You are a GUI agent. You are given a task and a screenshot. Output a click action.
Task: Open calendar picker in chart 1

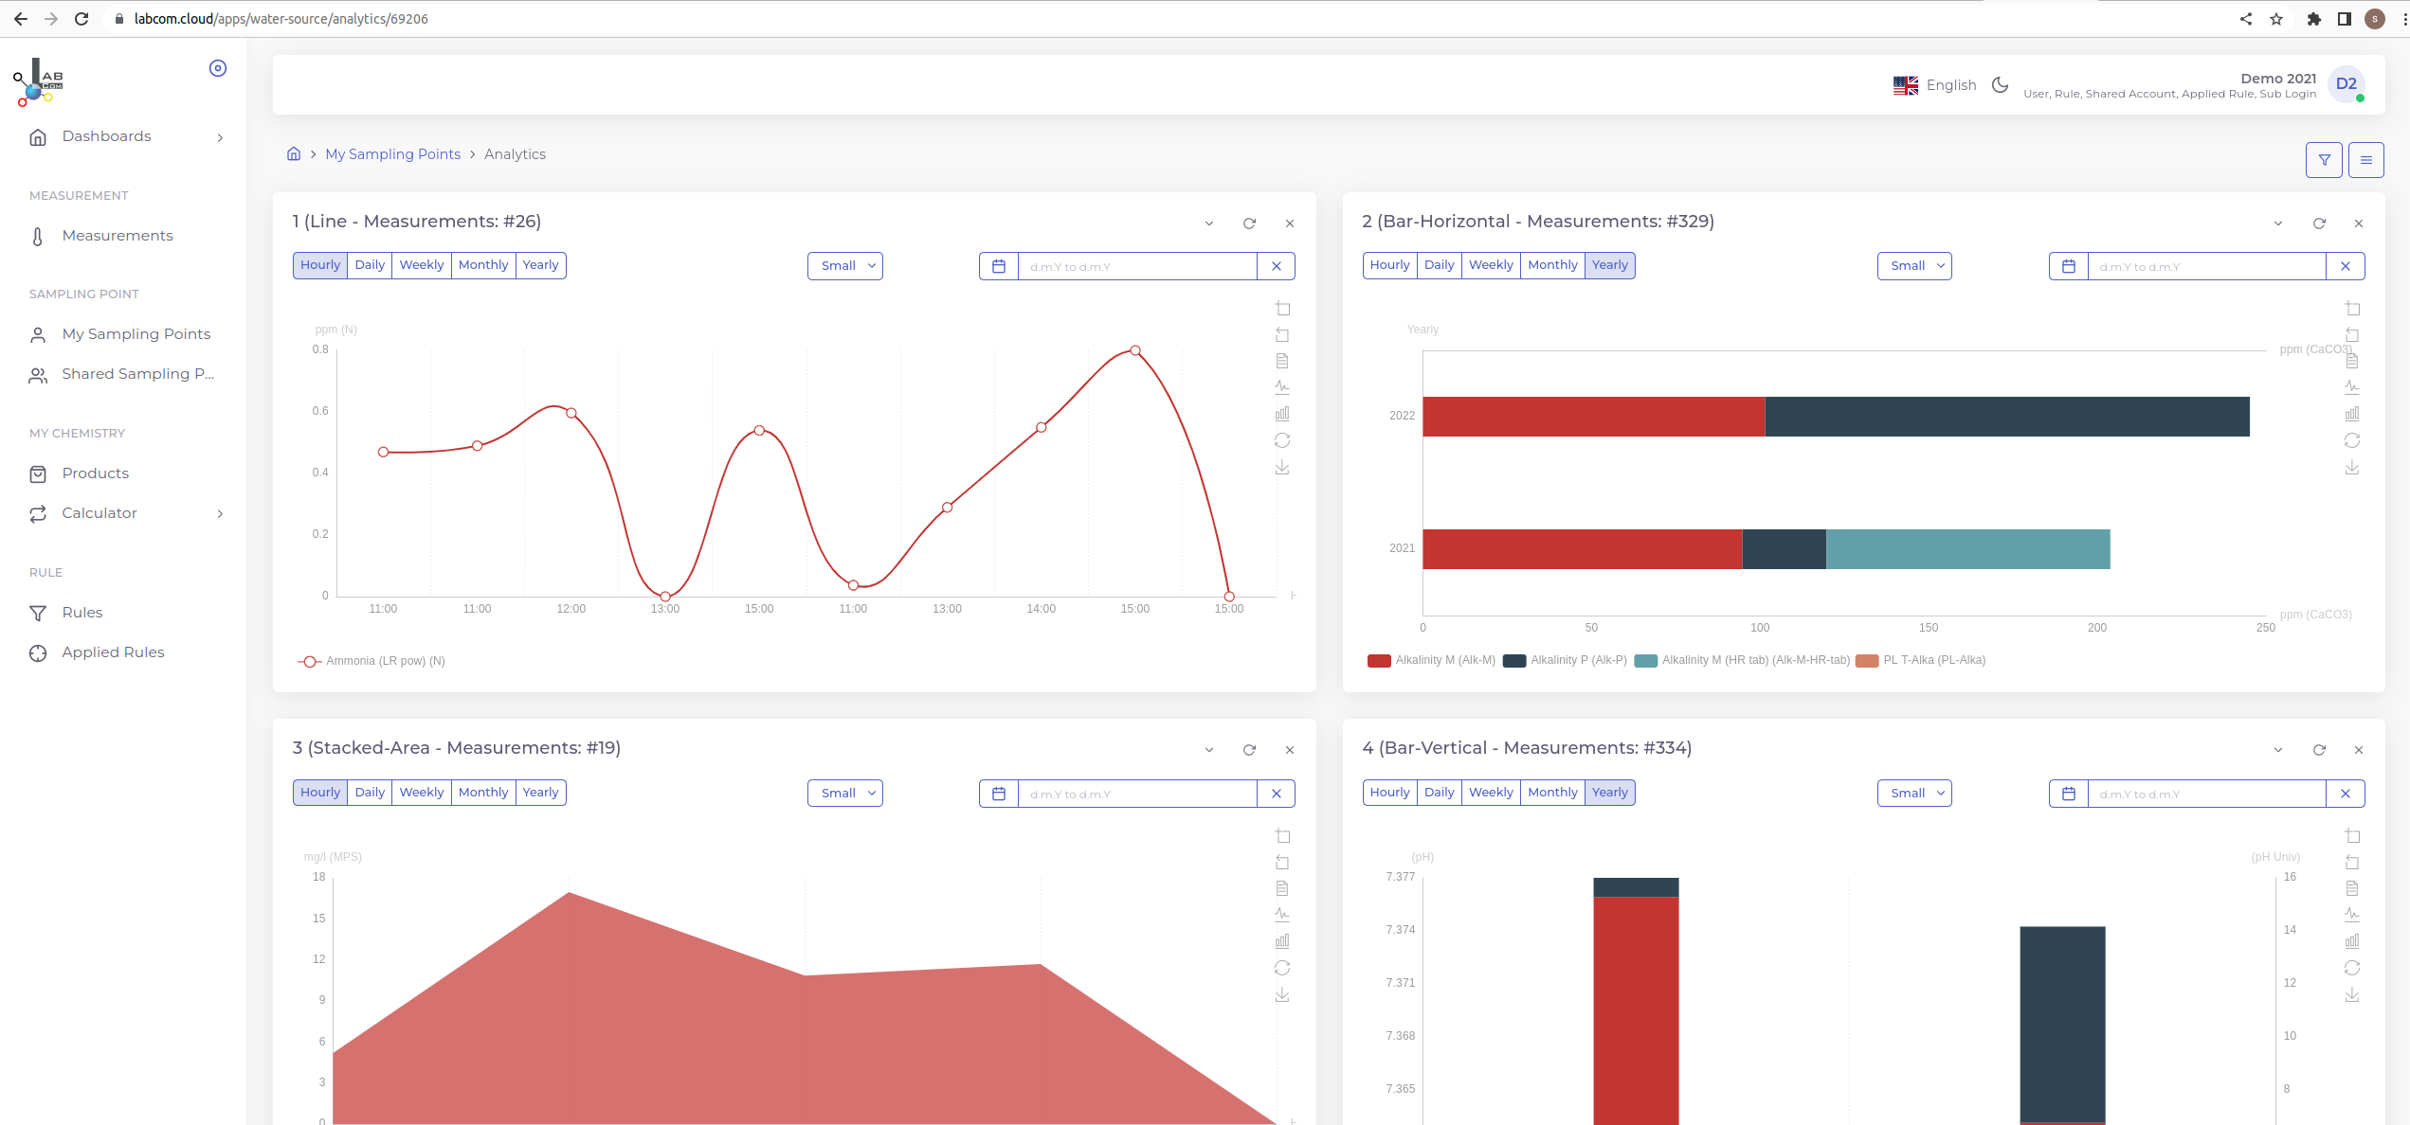pyautogui.click(x=999, y=266)
